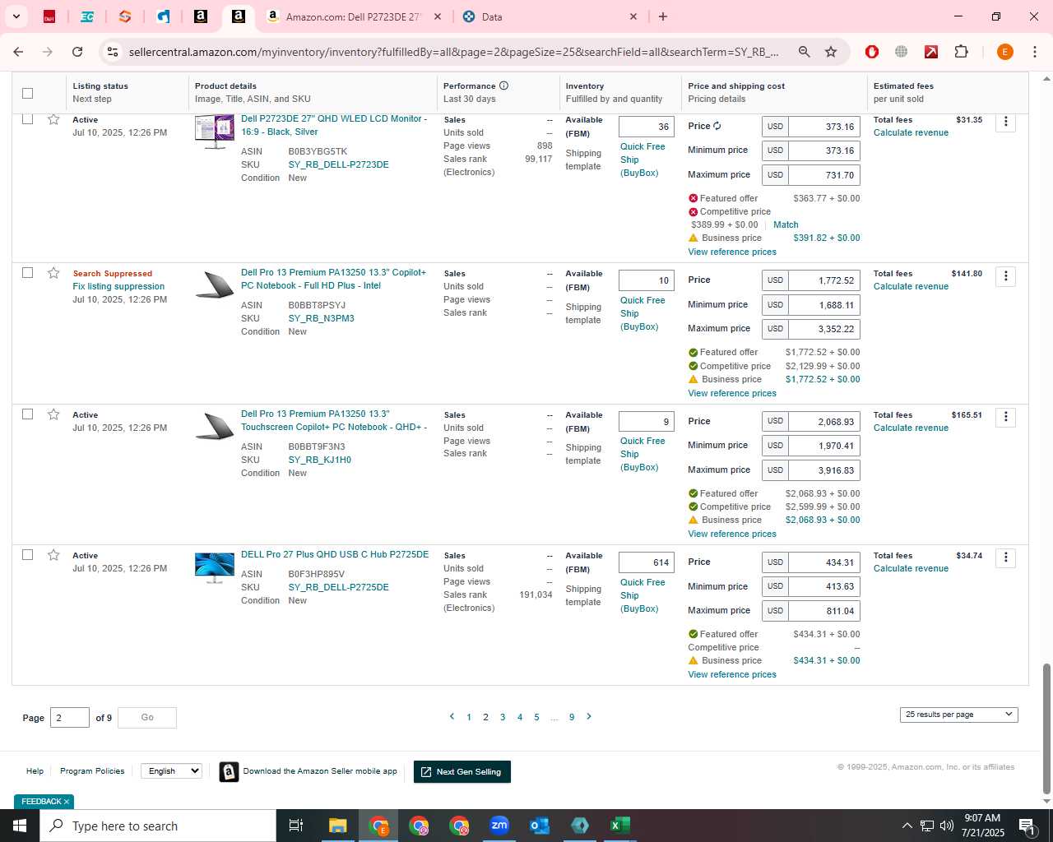
Task: Select the Dell P2723DE monitor row checkbox
Action: tap(27, 119)
